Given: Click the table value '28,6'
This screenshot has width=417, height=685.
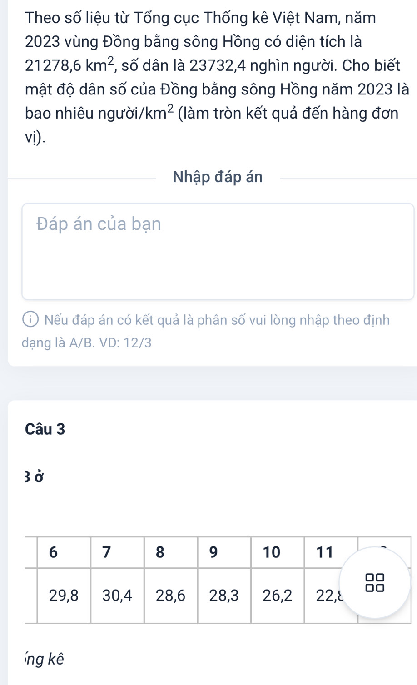Looking at the screenshot, I should point(170,595).
